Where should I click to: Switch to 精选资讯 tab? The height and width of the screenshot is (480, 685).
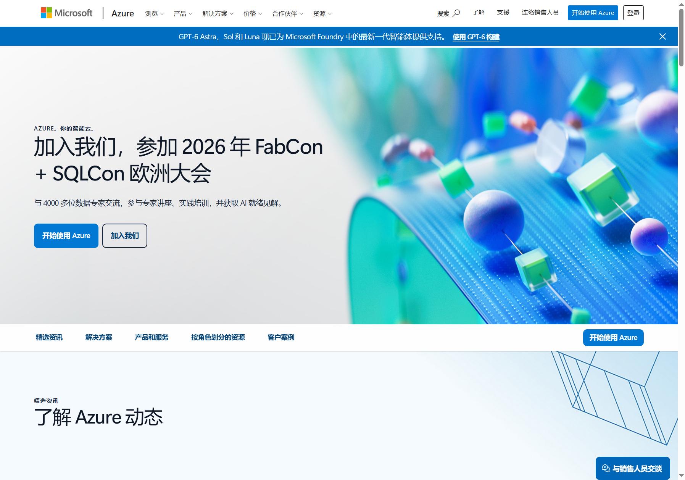(x=49, y=337)
